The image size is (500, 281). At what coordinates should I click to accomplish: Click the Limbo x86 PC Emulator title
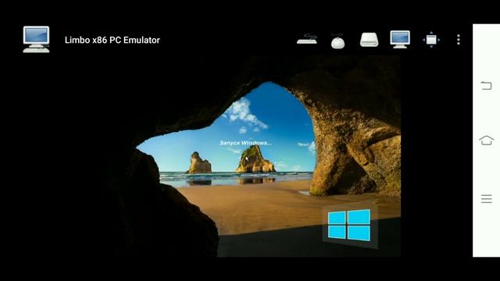(112, 40)
